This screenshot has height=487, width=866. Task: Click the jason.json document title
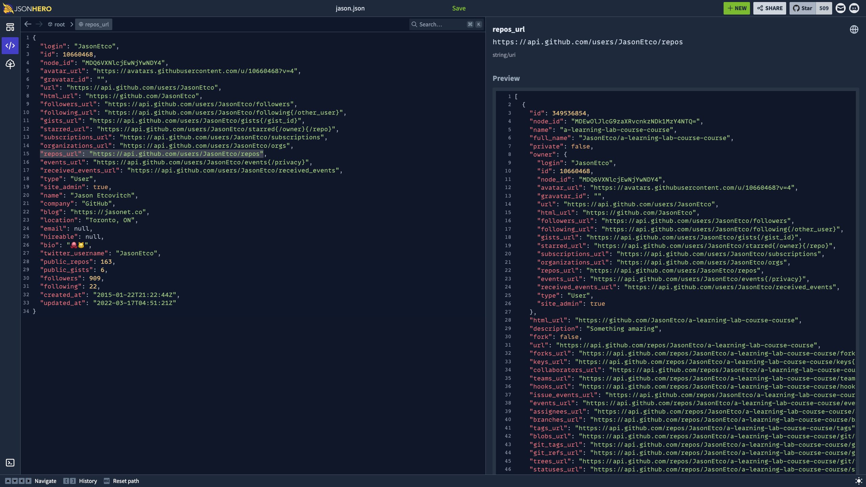(350, 8)
